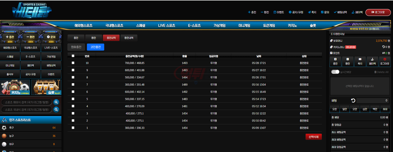Switch to the 환전내역 tab

coord(129,38)
